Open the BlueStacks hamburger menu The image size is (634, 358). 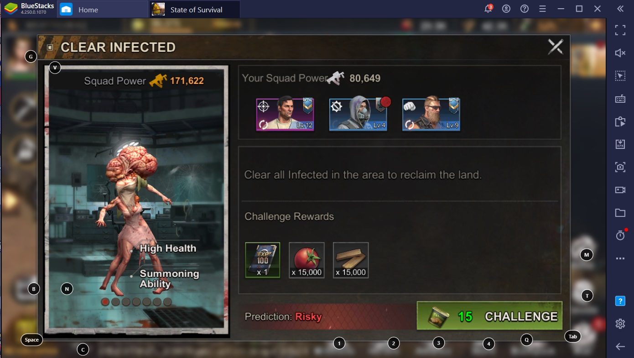click(543, 9)
